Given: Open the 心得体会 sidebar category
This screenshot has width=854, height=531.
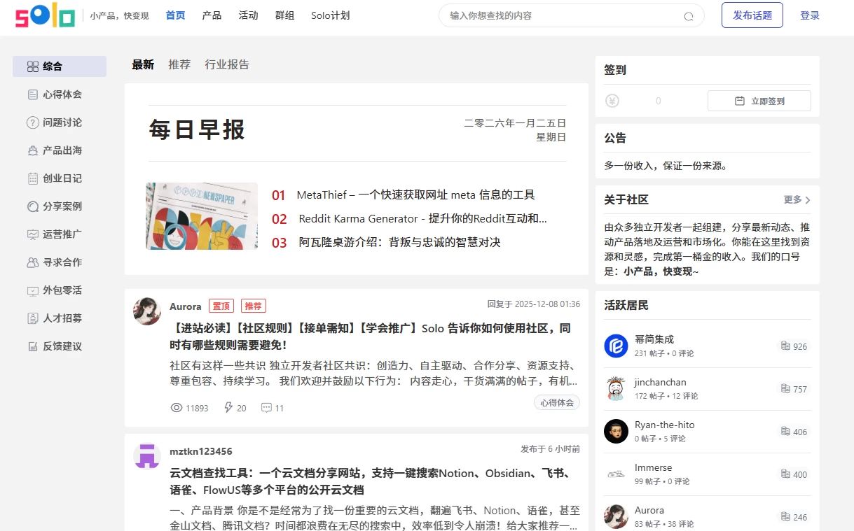Looking at the screenshot, I should tap(62, 94).
